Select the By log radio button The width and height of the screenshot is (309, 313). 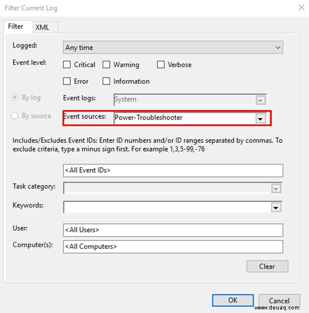[15, 97]
